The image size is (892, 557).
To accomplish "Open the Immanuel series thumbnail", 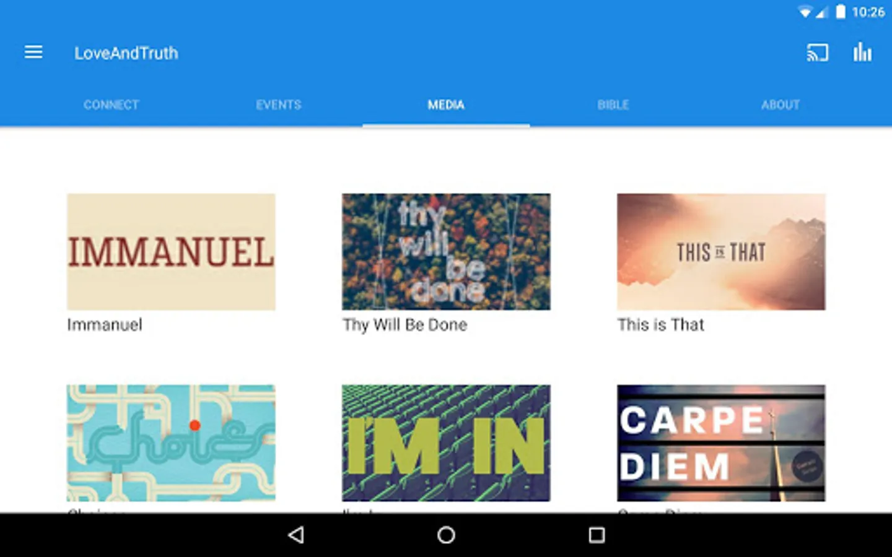I will click(x=171, y=252).
